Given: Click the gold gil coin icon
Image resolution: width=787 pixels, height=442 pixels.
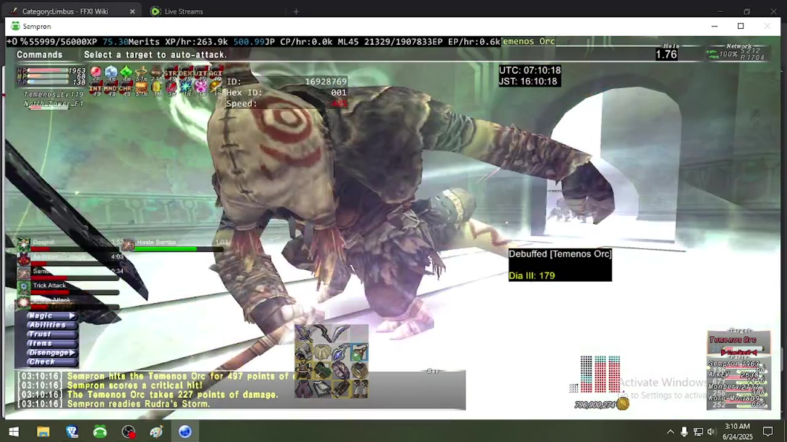Looking at the screenshot, I should click(x=623, y=403).
